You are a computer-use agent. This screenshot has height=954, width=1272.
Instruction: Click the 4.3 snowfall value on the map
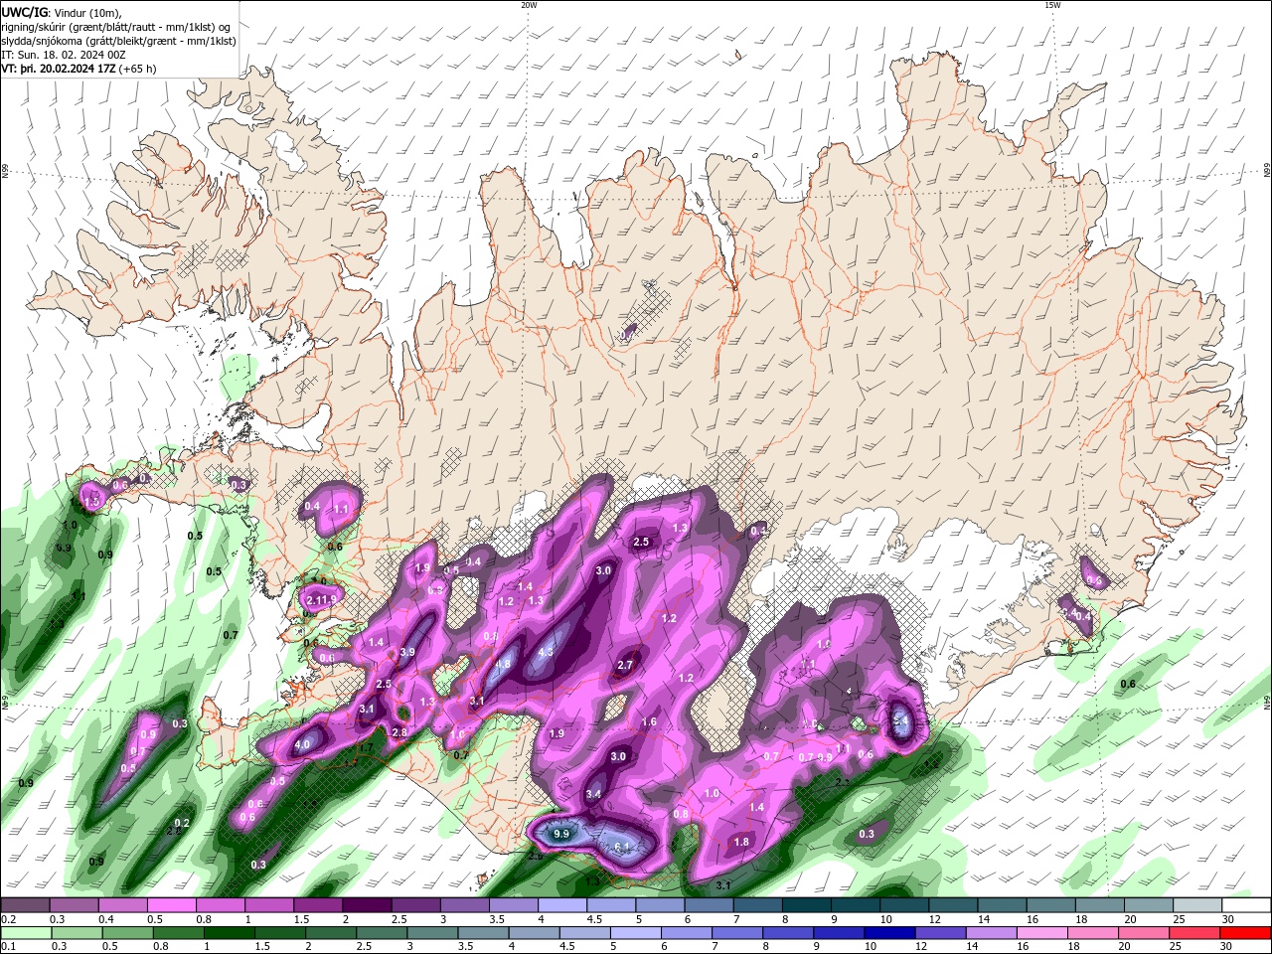point(546,653)
